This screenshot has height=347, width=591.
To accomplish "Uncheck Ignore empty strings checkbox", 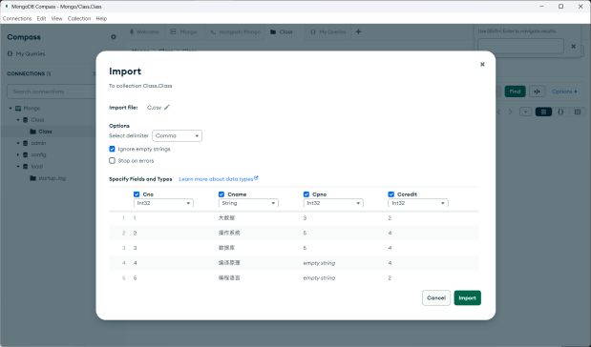I will [x=112, y=149].
